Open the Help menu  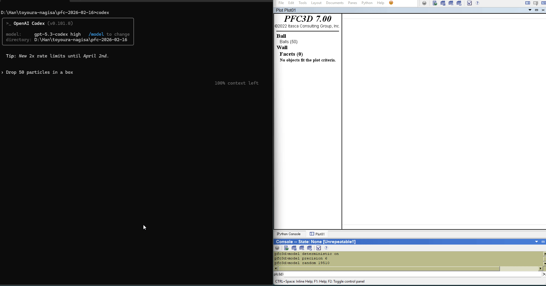381,3
